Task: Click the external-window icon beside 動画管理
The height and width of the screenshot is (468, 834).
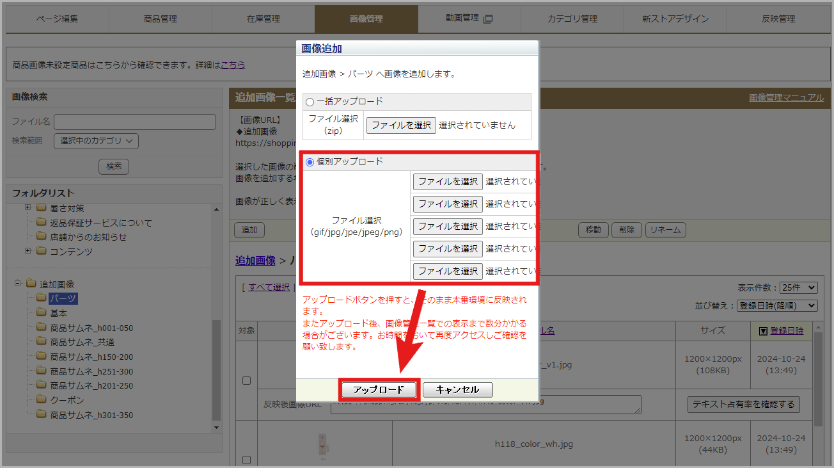Action: pyautogui.click(x=488, y=19)
